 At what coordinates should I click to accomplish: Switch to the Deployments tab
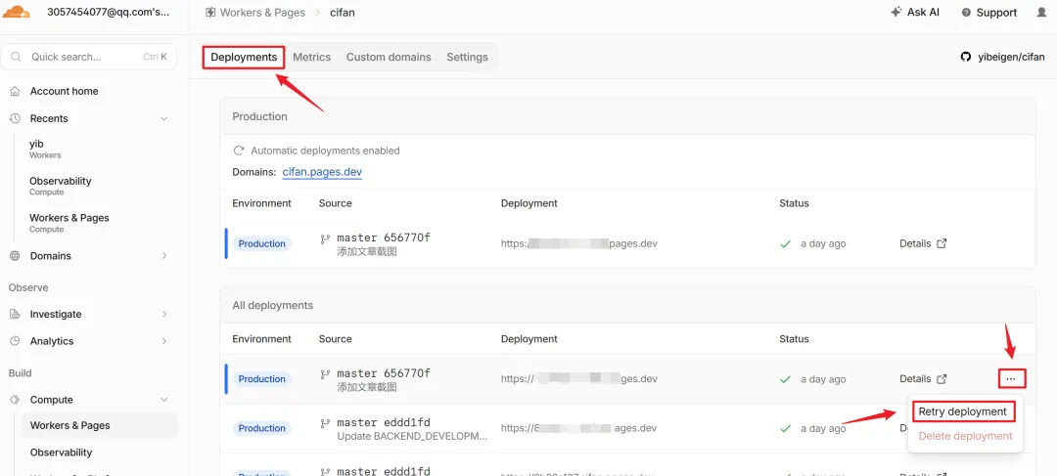tap(244, 58)
